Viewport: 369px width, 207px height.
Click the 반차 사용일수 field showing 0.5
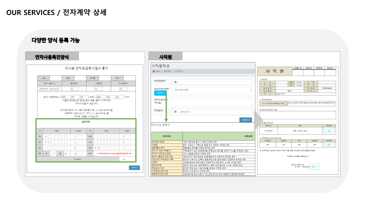point(78,154)
